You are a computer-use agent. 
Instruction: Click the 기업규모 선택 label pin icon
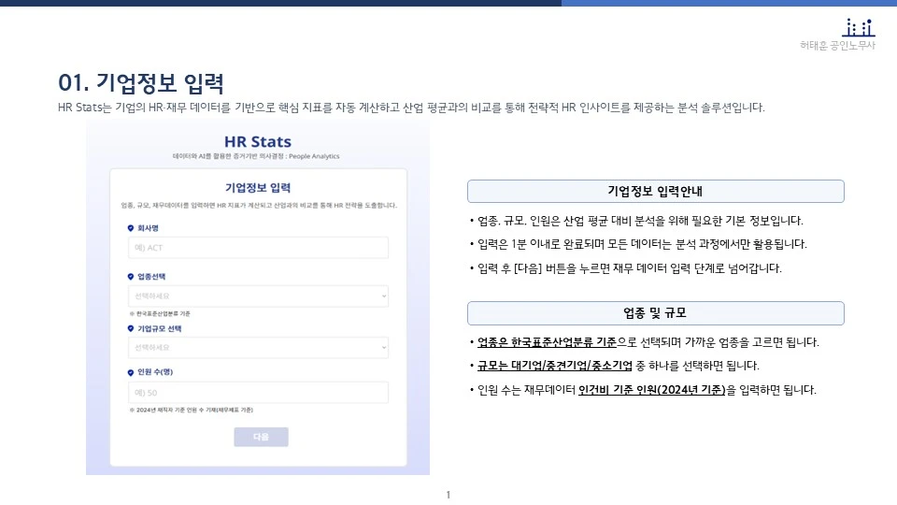[x=131, y=328]
